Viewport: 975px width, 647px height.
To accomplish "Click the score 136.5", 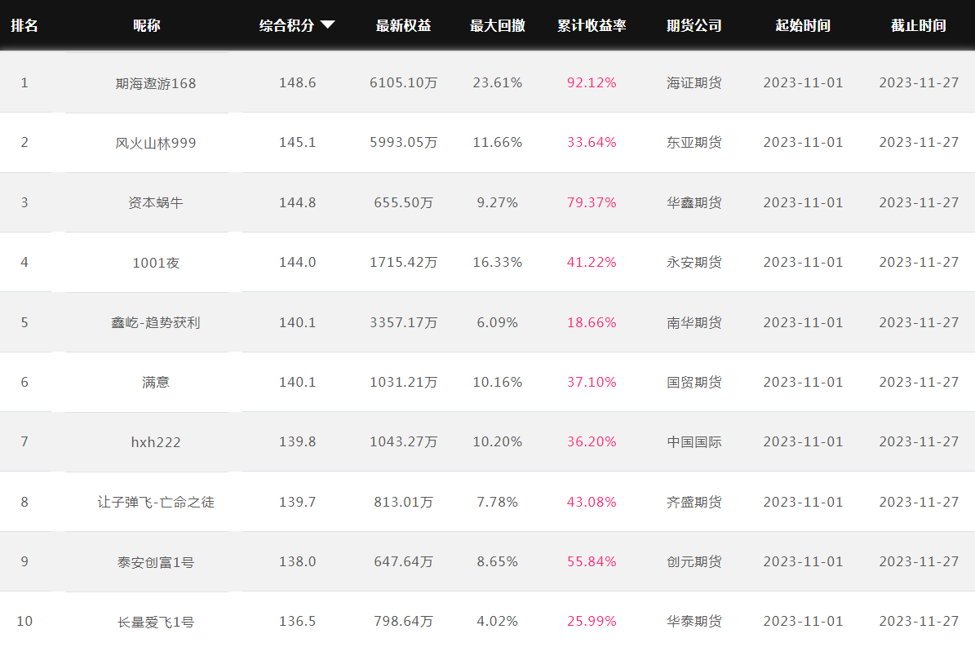I will coord(297,622).
